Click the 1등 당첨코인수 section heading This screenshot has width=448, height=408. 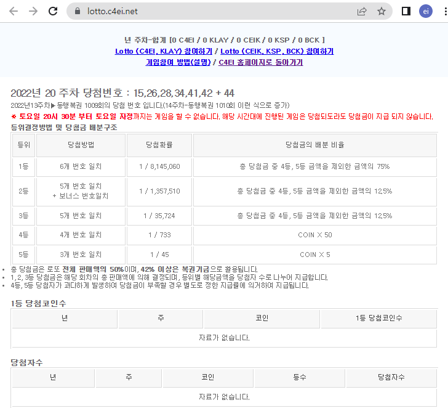[38, 304]
